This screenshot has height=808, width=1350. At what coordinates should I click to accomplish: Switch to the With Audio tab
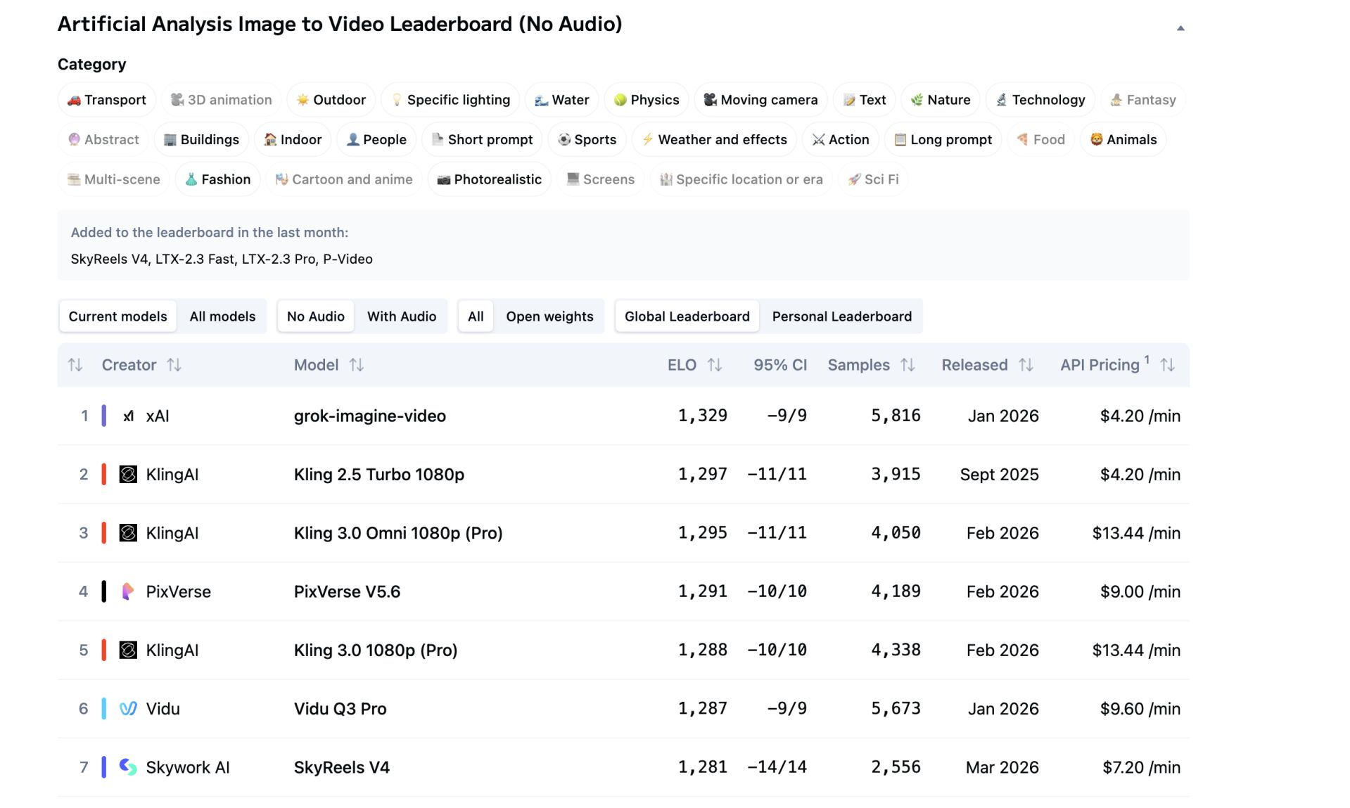pyautogui.click(x=401, y=316)
